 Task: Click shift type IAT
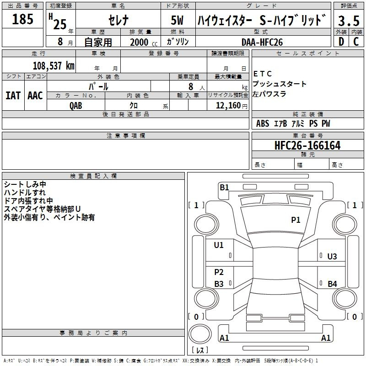[13, 96]
